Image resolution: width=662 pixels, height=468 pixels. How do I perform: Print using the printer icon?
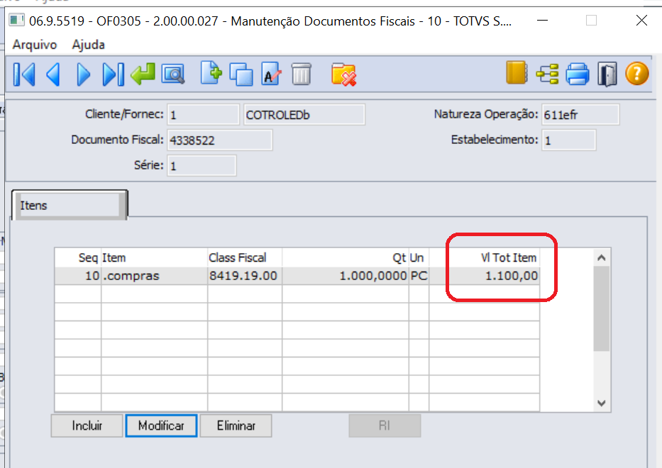577,74
